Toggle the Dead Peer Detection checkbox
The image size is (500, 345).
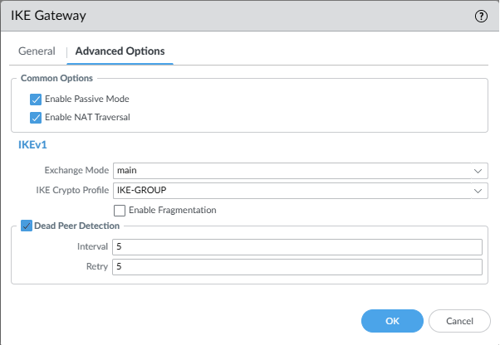point(26,226)
